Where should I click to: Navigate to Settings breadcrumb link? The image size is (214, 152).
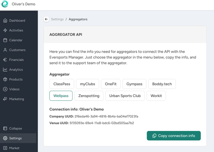click(57, 19)
